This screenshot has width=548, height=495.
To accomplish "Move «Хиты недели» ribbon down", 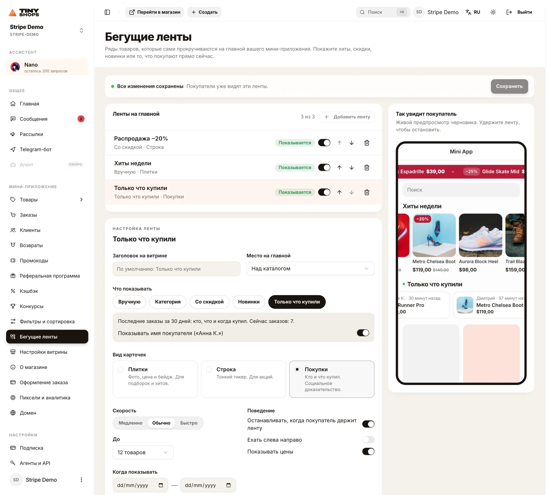I will 352,167.
